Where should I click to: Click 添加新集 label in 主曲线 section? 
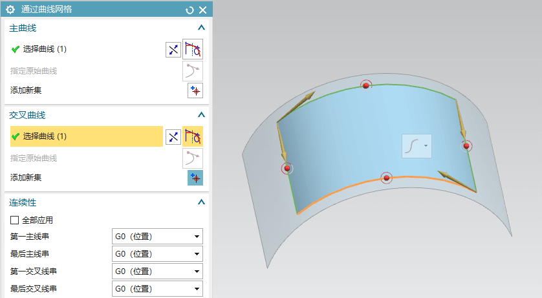pyautogui.click(x=26, y=90)
